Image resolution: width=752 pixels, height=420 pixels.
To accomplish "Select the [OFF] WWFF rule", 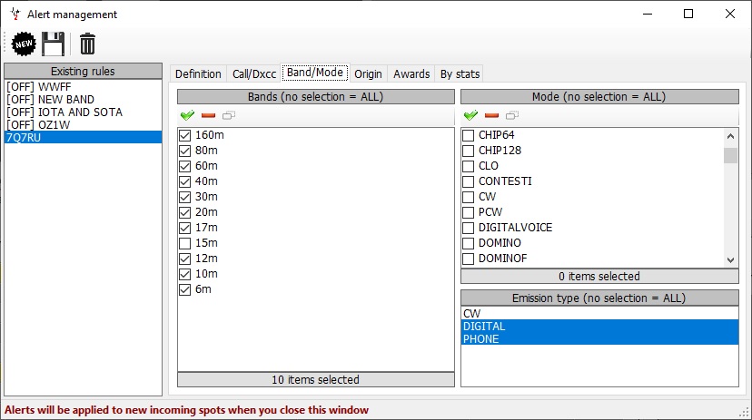I will (83, 87).
